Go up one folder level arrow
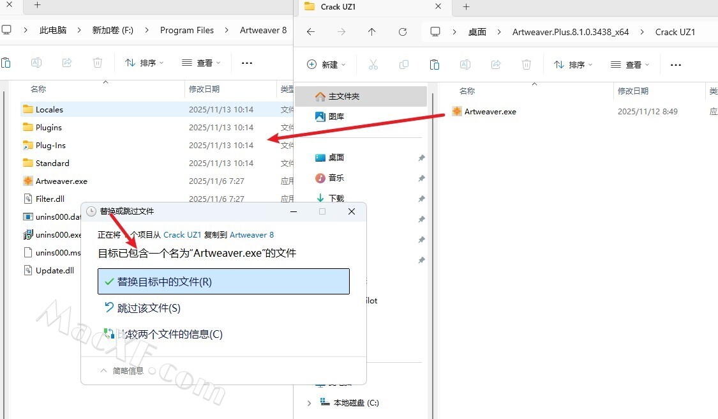718x419 pixels. [x=371, y=32]
